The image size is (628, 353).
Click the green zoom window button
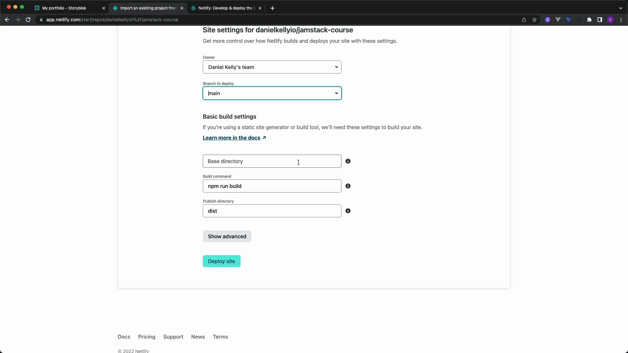(22, 7)
